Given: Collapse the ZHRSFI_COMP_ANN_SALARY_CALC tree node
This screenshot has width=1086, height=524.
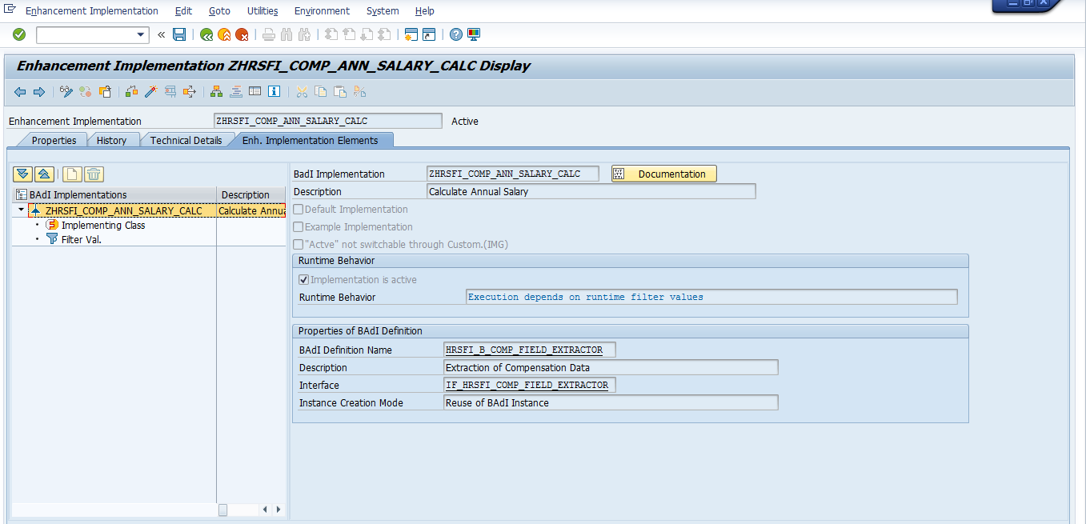Looking at the screenshot, I should pos(19,210).
